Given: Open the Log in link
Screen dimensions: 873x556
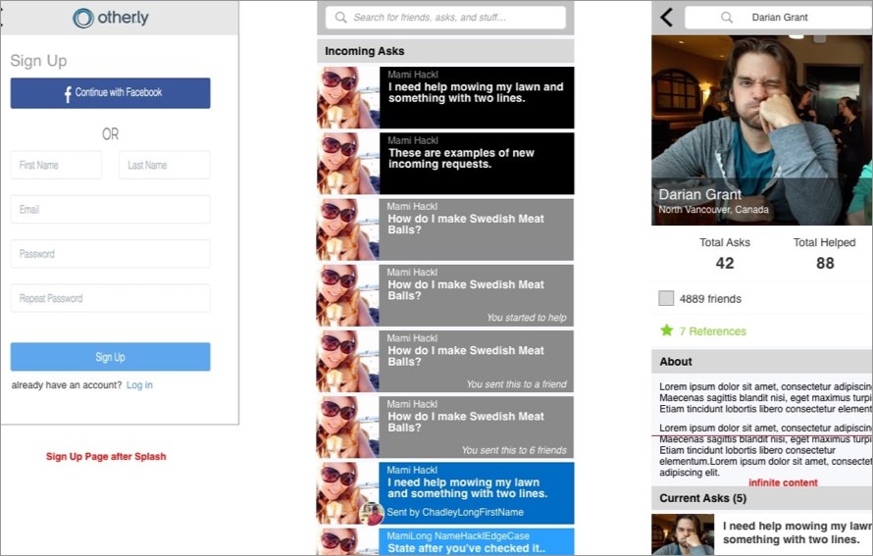Looking at the screenshot, I should tap(139, 385).
